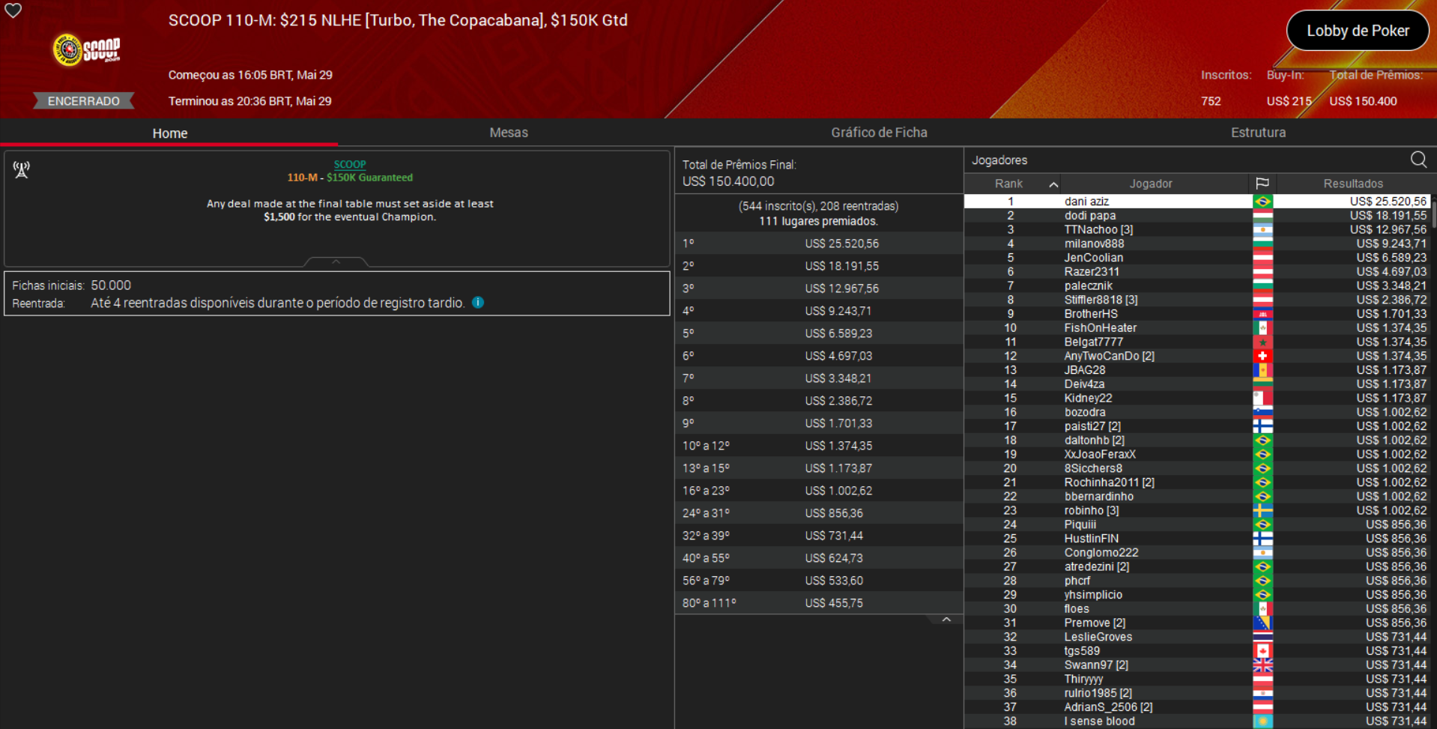Click tgs589's Canada flag icon
The width and height of the screenshot is (1437, 729).
click(1262, 651)
